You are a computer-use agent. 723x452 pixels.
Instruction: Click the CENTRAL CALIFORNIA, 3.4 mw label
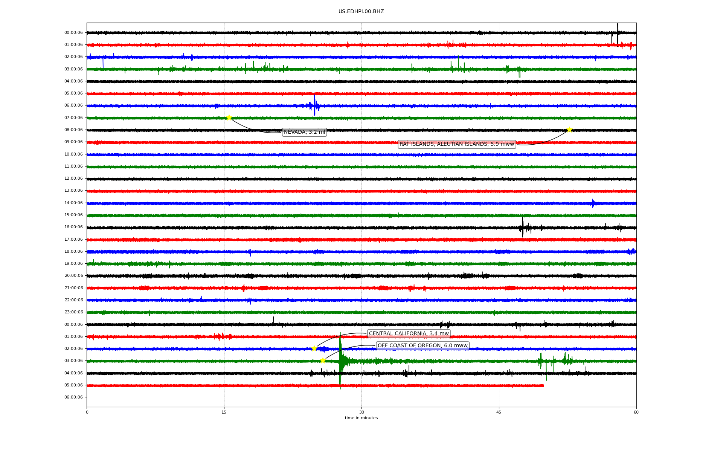(x=409, y=334)
